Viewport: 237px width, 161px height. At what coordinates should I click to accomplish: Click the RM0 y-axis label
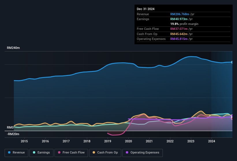pyautogui.click(x=10, y=127)
